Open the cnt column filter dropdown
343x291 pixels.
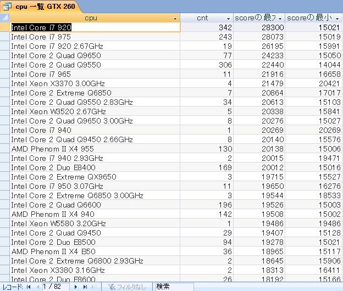228,19
